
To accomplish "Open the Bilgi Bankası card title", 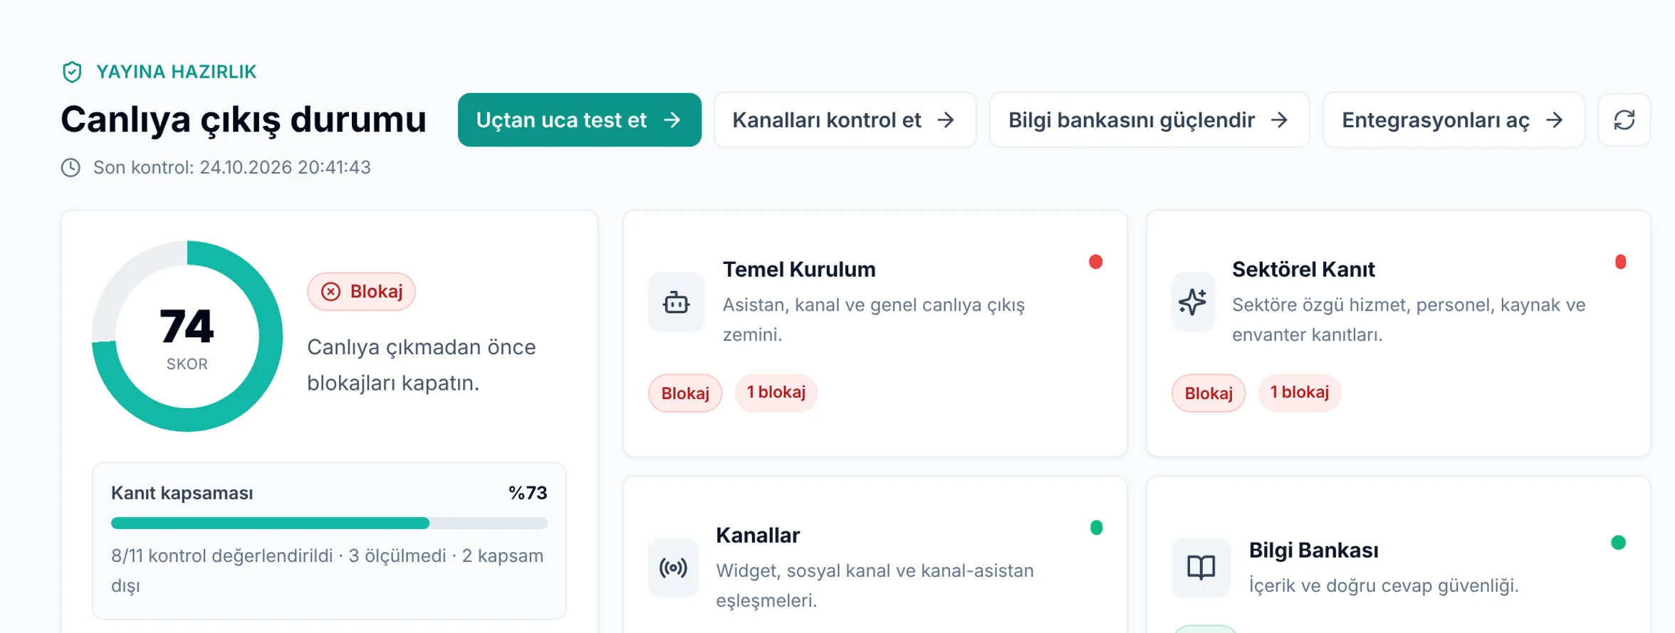I will pyautogui.click(x=1313, y=550).
